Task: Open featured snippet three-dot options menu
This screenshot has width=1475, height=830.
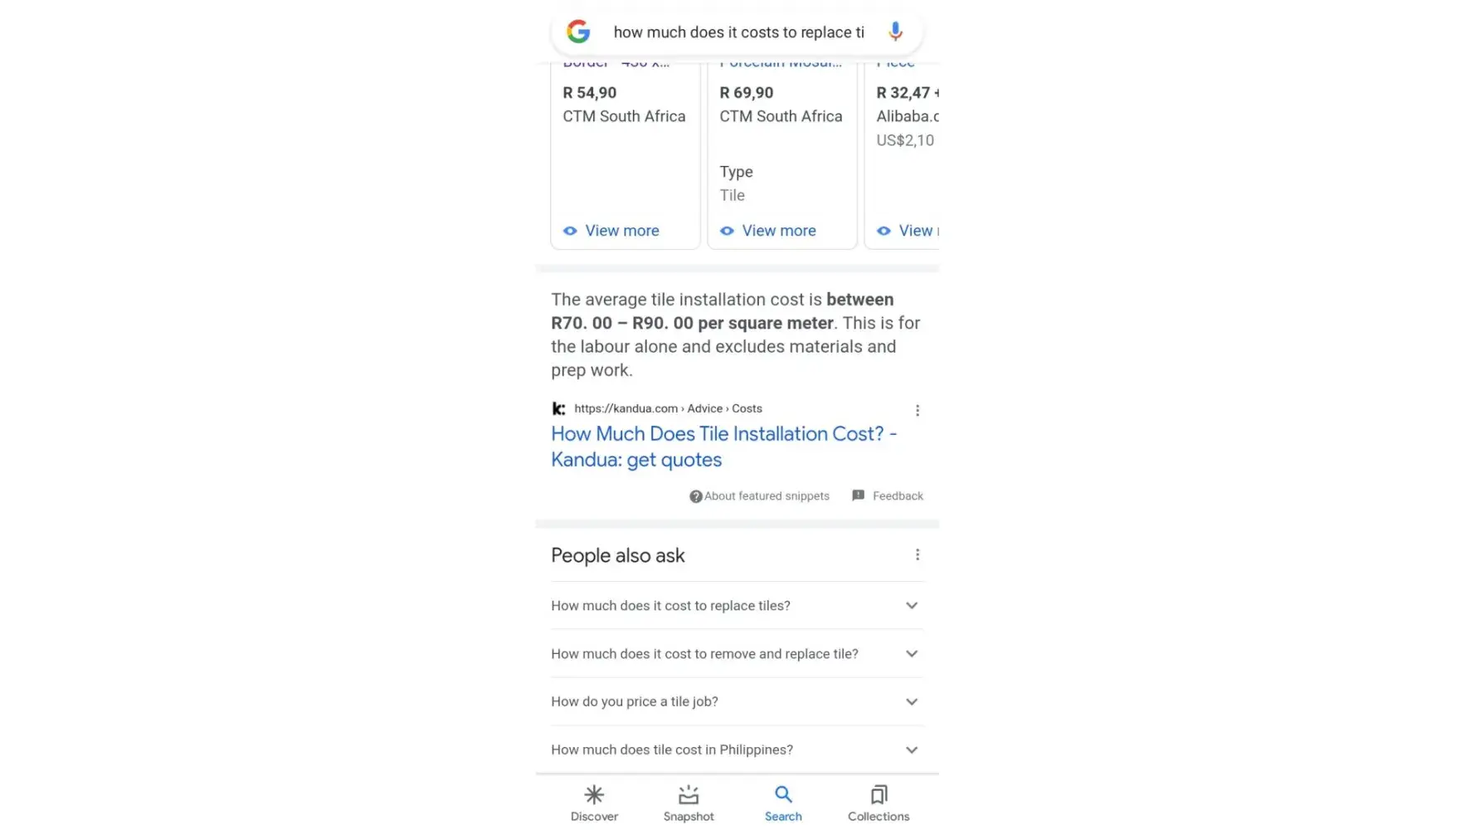Action: [x=917, y=410]
